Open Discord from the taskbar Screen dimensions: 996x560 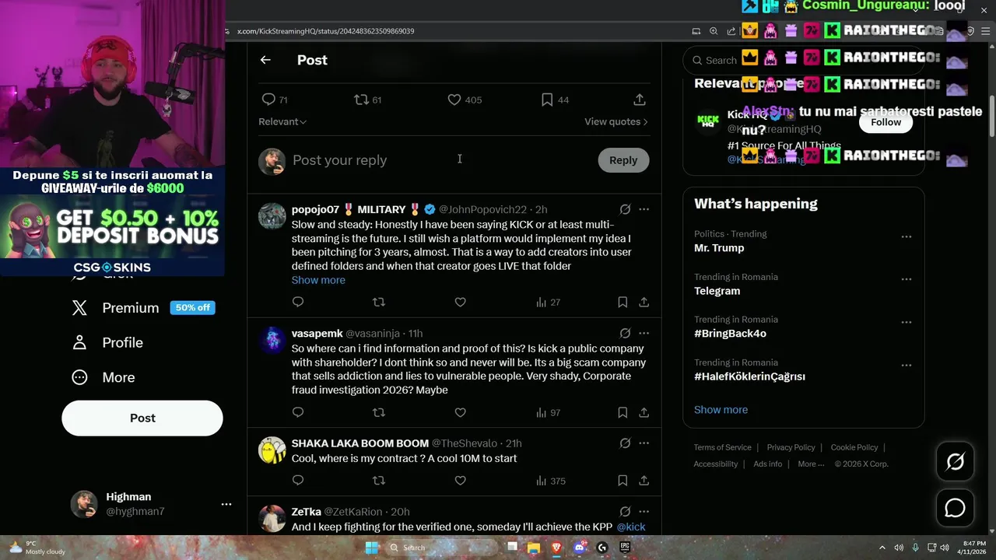579,548
